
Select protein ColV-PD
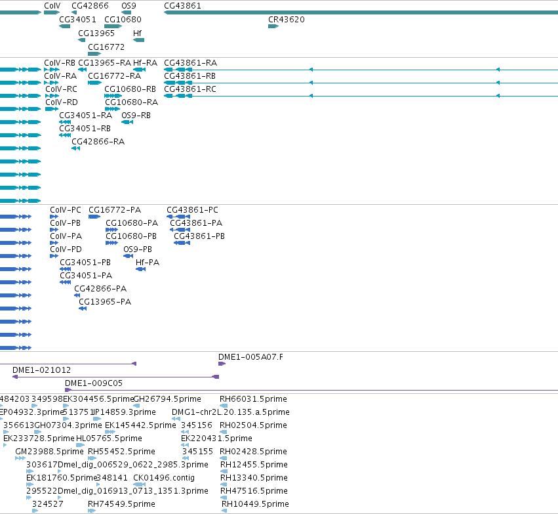(54, 256)
